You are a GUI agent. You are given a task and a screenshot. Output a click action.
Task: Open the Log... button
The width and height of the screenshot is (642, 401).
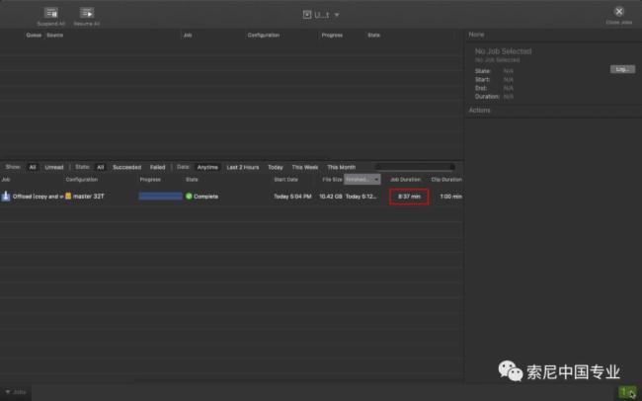[621, 69]
